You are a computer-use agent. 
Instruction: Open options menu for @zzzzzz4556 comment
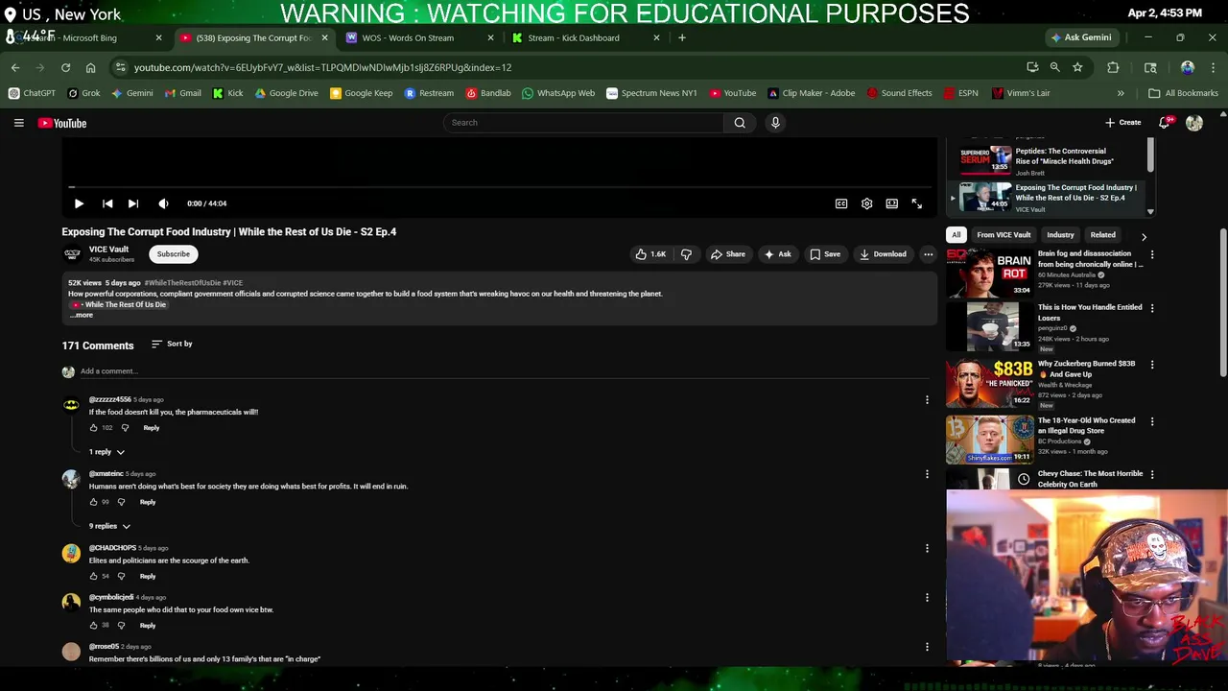point(927,400)
